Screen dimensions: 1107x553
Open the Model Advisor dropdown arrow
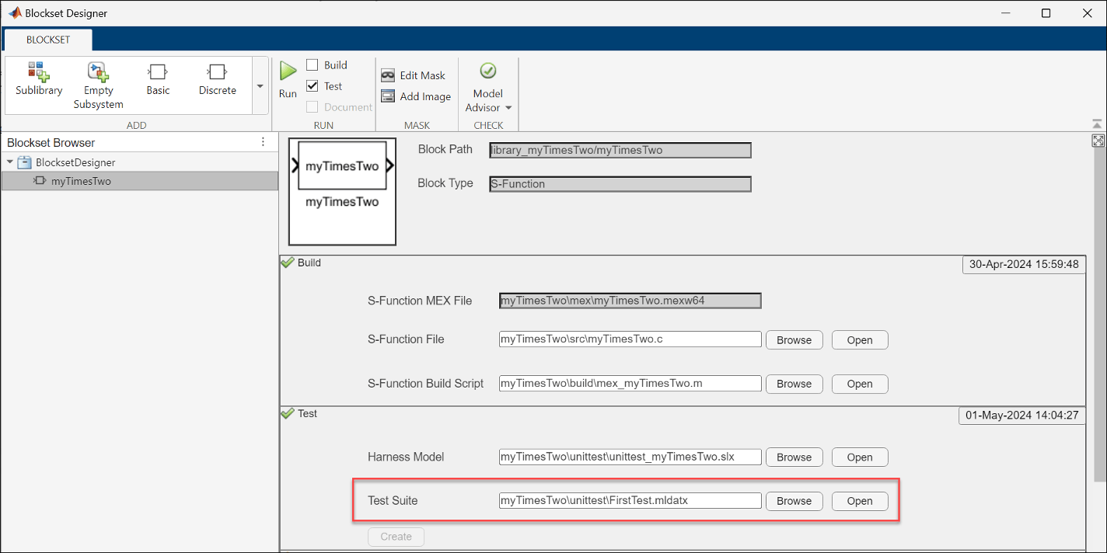click(508, 108)
